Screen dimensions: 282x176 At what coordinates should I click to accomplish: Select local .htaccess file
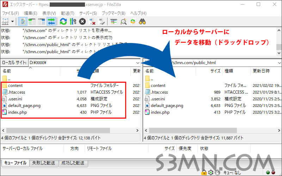tap(14, 92)
